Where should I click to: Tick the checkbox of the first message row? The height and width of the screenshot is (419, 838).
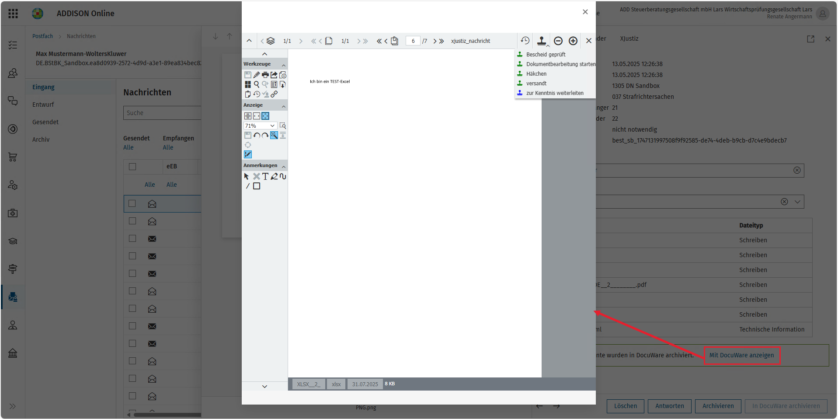[132, 203]
